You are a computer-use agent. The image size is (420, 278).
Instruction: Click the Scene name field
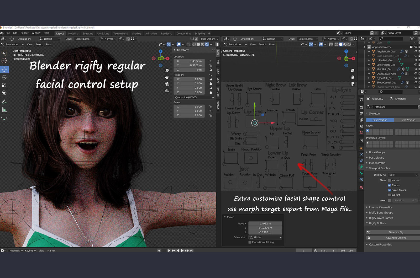[x=356, y=33]
